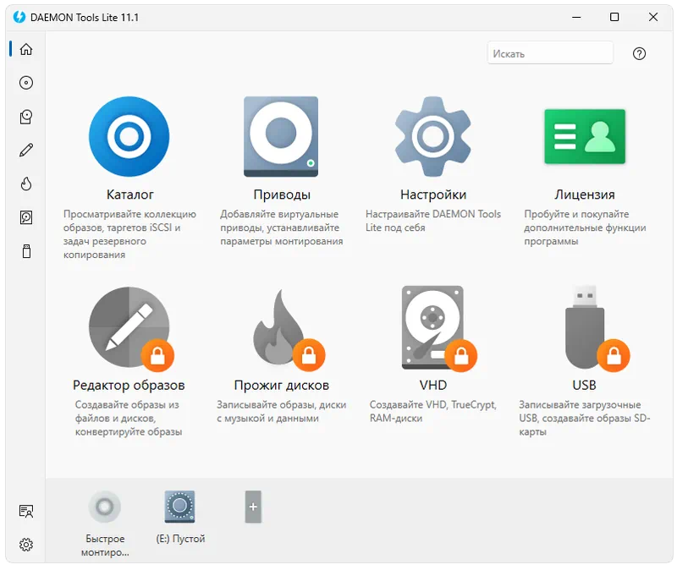Maximize the DAEMON Tools Lite window
The height and width of the screenshot is (570, 677).
[x=614, y=17]
